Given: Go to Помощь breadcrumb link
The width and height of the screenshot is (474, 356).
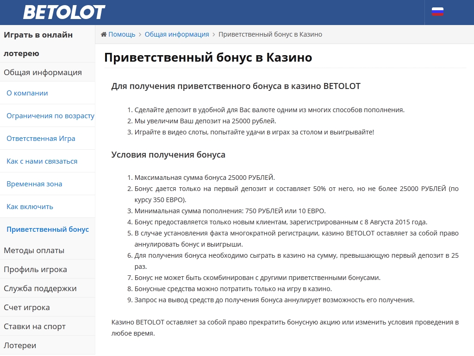Looking at the screenshot, I should (122, 34).
